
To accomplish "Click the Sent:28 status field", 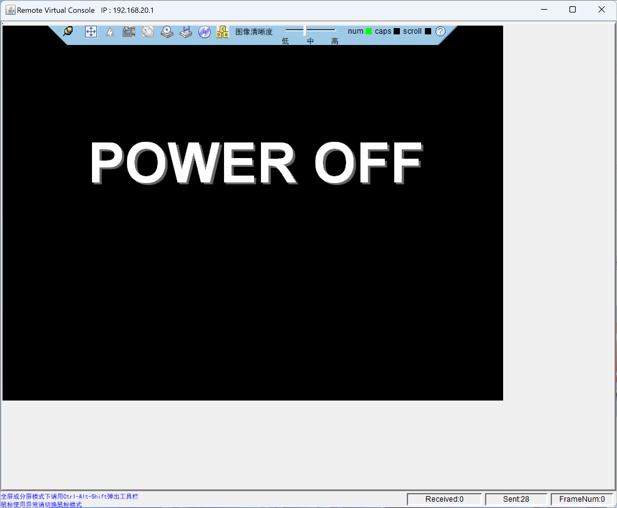I will click(516, 499).
